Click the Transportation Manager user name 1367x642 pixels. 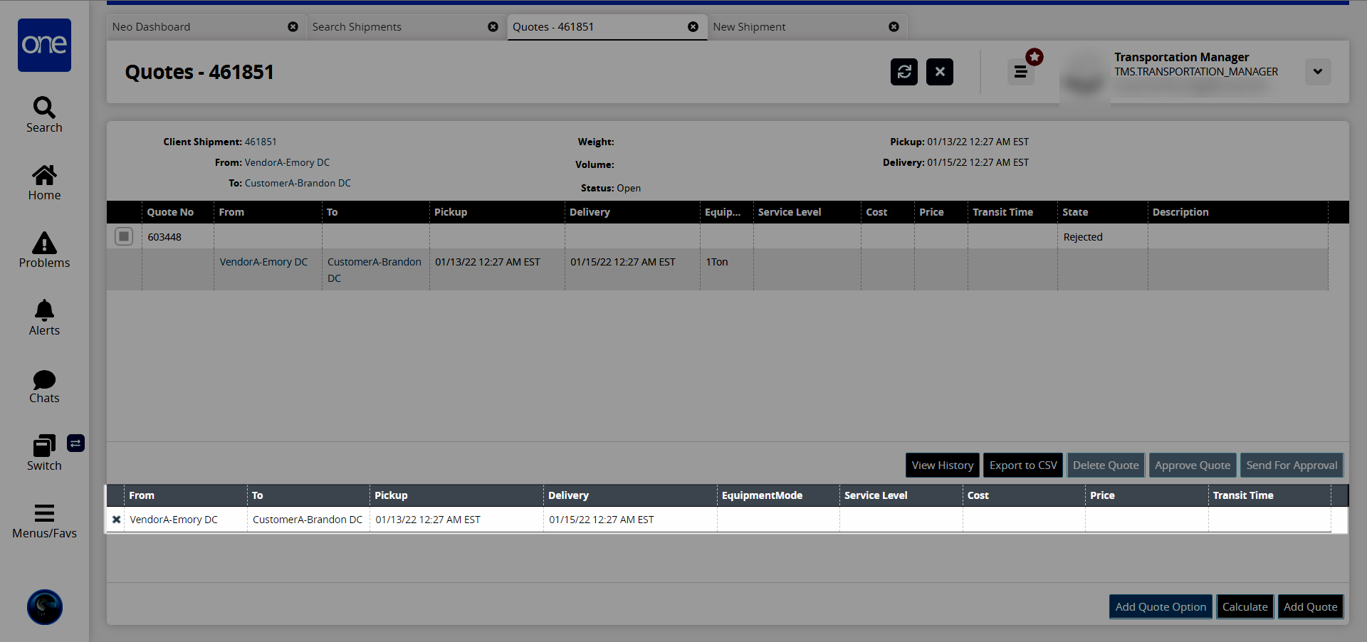tap(1182, 57)
